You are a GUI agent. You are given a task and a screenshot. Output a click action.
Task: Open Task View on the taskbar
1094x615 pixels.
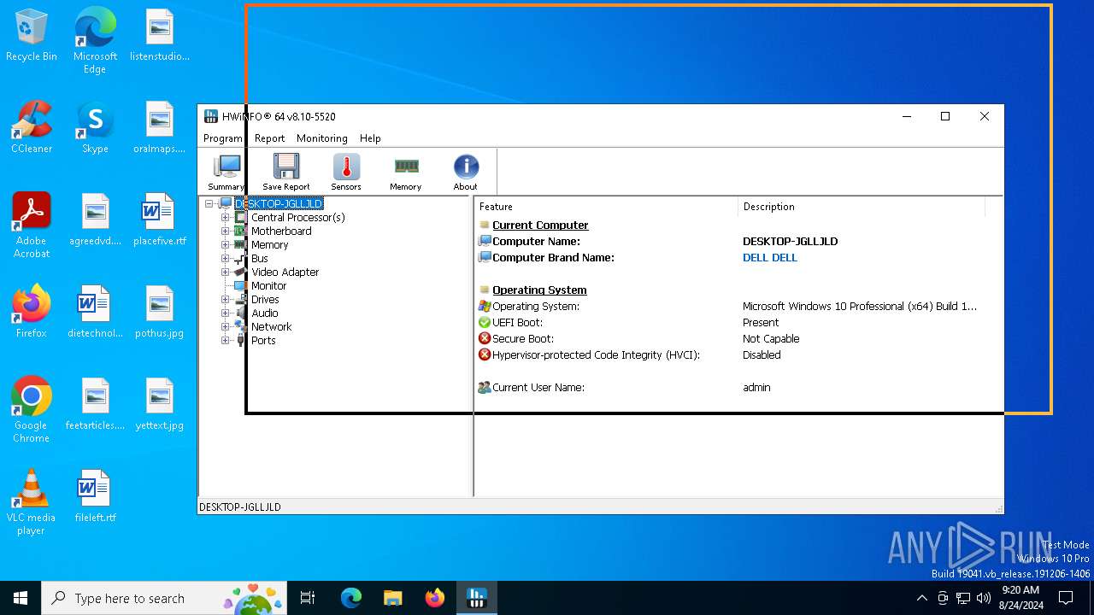pyautogui.click(x=308, y=598)
